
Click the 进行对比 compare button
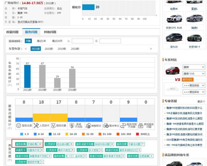click(187, 80)
